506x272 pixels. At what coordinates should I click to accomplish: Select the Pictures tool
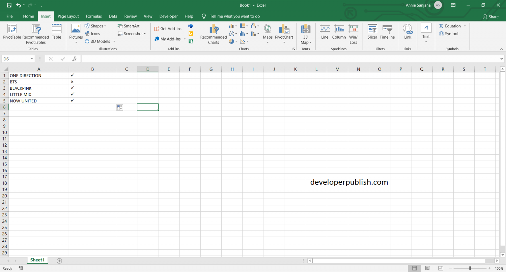(76, 33)
